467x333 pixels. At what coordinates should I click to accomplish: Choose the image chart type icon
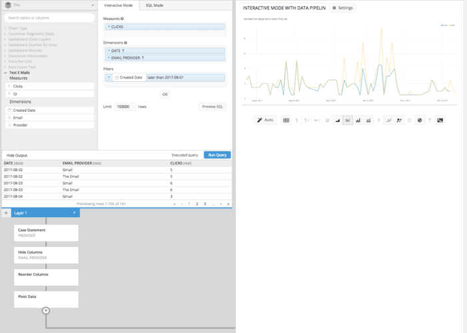440,120
